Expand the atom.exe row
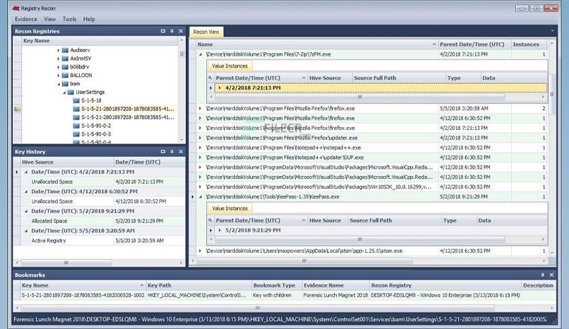Screen dimensions: 569x329 pyautogui.click(x=200, y=251)
